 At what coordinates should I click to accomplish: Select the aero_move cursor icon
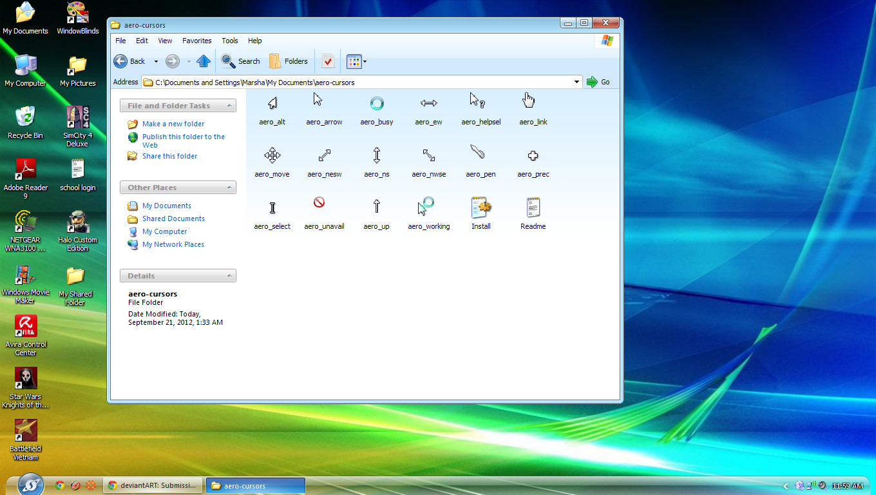pos(272,155)
